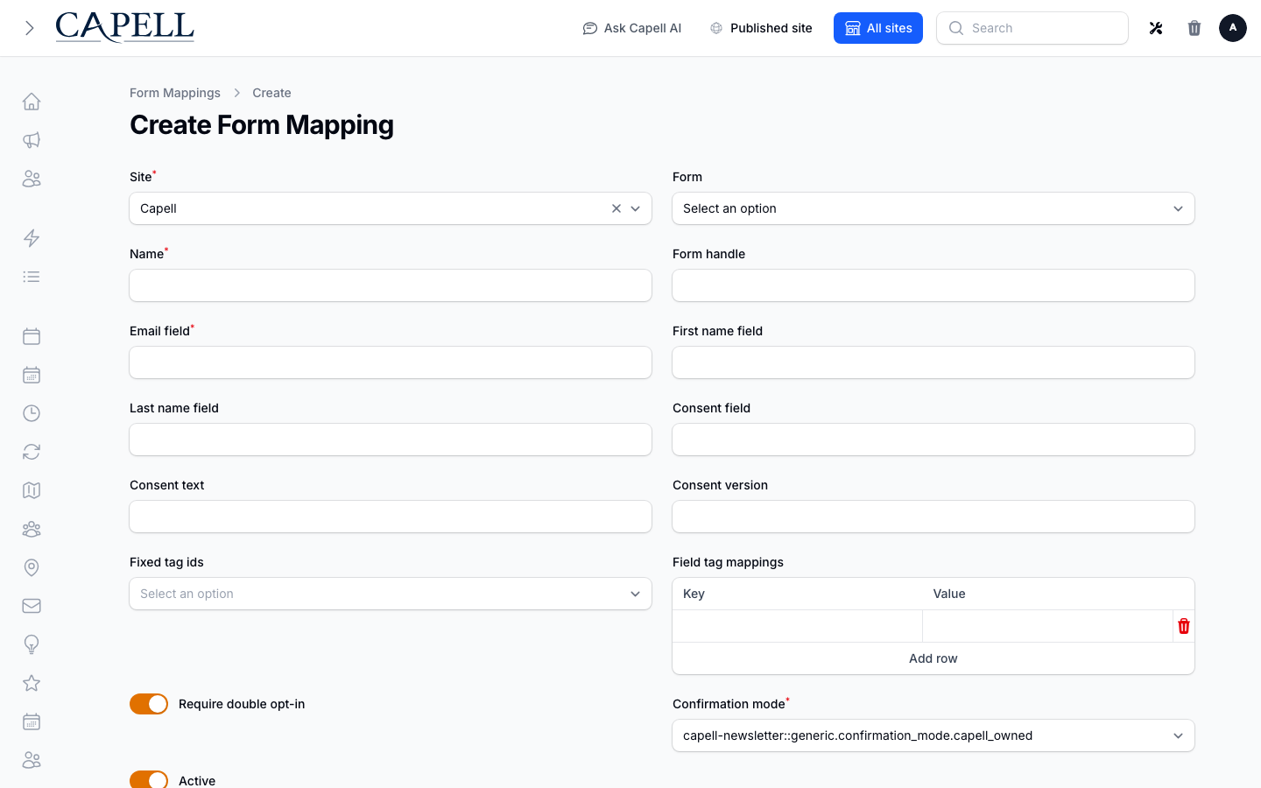The width and height of the screenshot is (1261, 788).
Task: Click the All sites button
Action: (x=878, y=28)
